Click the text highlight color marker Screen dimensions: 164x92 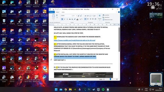[81, 19]
